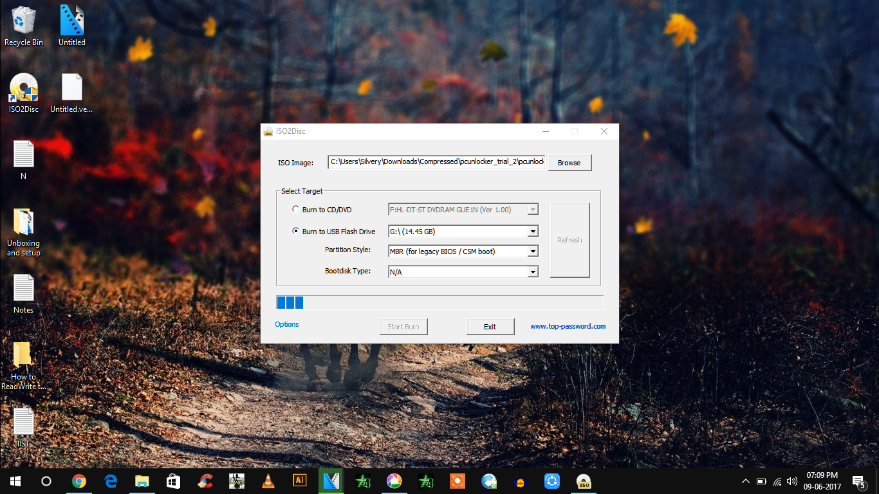Launch Microsoft Edge from the taskbar

[111, 481]
